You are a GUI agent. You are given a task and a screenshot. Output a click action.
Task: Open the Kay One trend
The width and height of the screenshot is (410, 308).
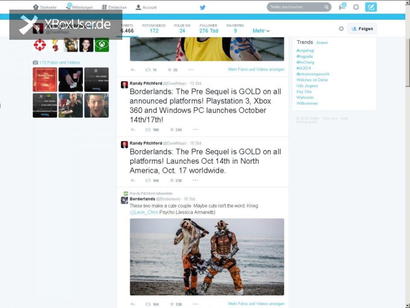304,91
